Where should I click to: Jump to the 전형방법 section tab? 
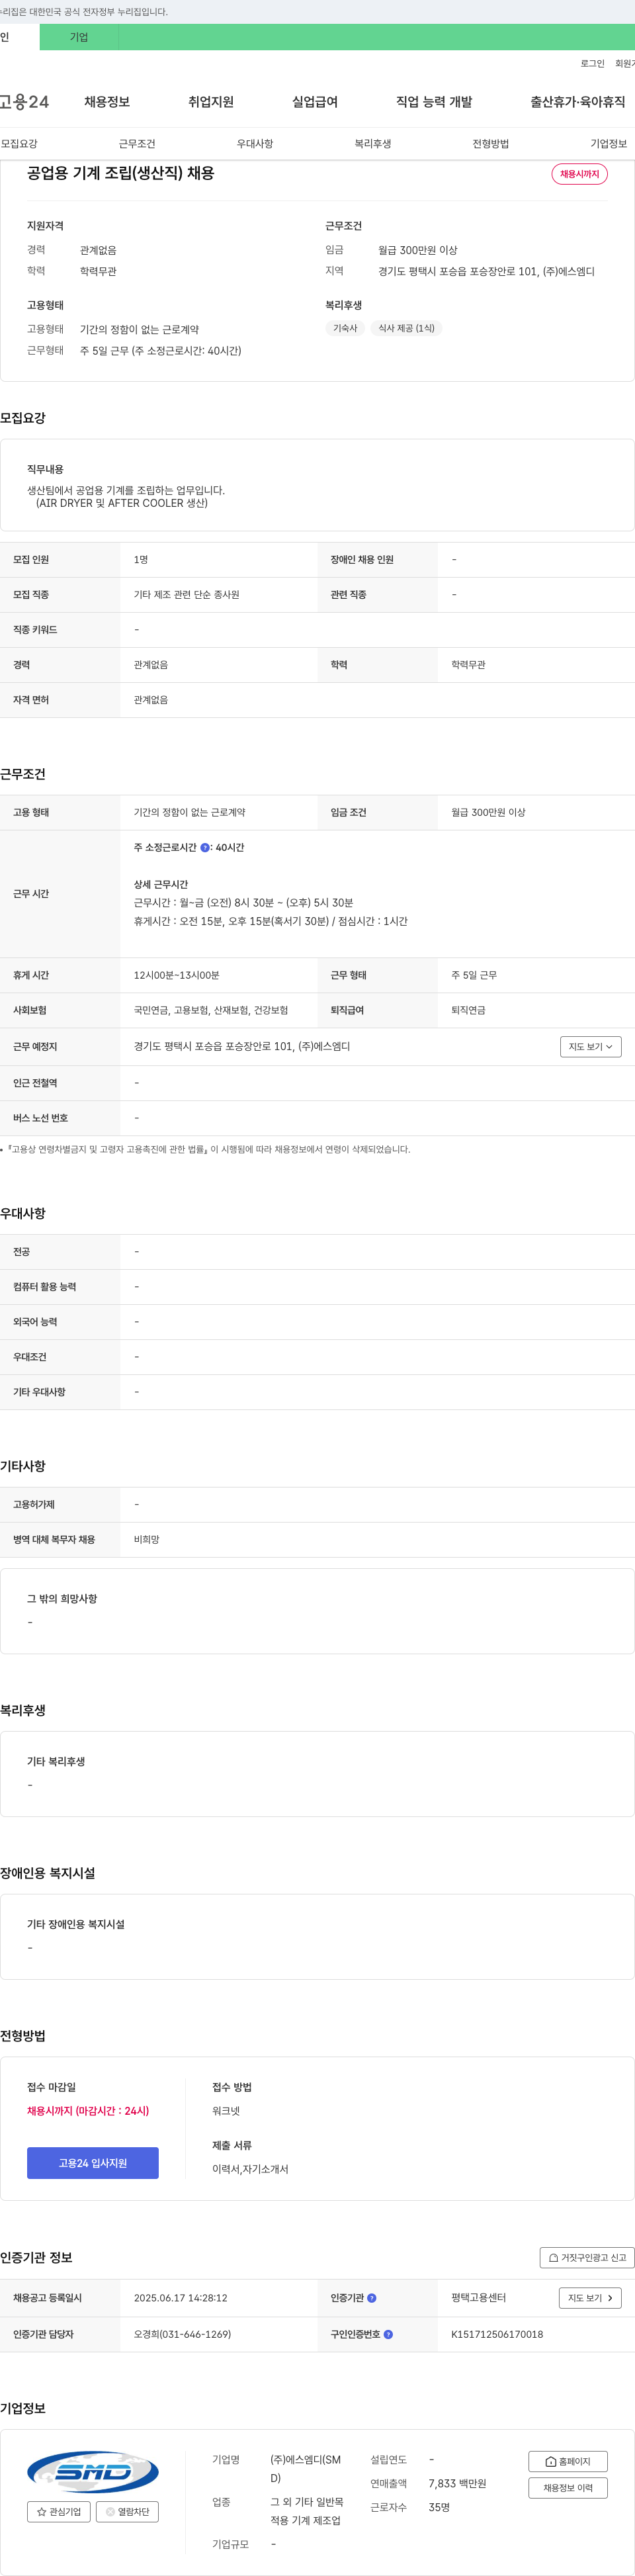pyautogui.click(x=491, y=144)
